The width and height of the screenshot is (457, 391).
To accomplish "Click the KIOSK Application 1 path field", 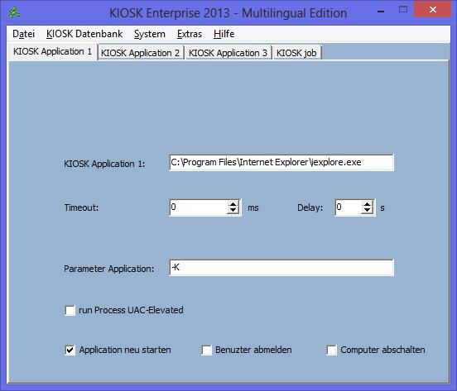I will (x=281, y=163).
